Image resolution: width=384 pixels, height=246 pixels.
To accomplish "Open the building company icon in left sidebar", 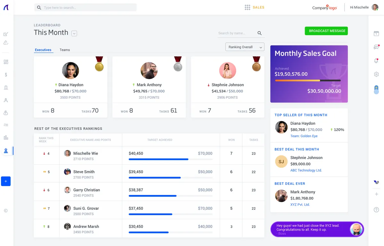I will (6, 88).
